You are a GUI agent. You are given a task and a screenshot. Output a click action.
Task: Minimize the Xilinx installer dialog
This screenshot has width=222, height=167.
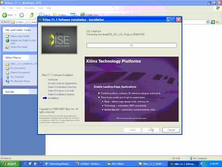(168, 19)
